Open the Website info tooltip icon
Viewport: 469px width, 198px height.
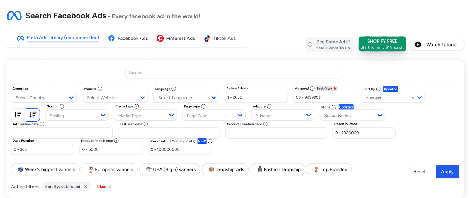[100, 89]
